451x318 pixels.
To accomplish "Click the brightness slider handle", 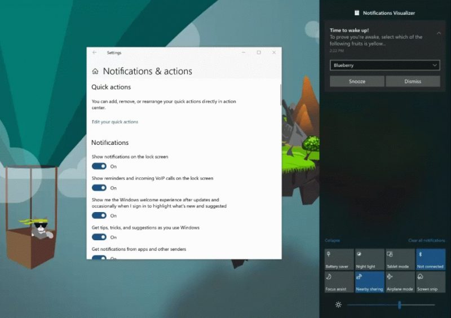I will coord(400,305).
